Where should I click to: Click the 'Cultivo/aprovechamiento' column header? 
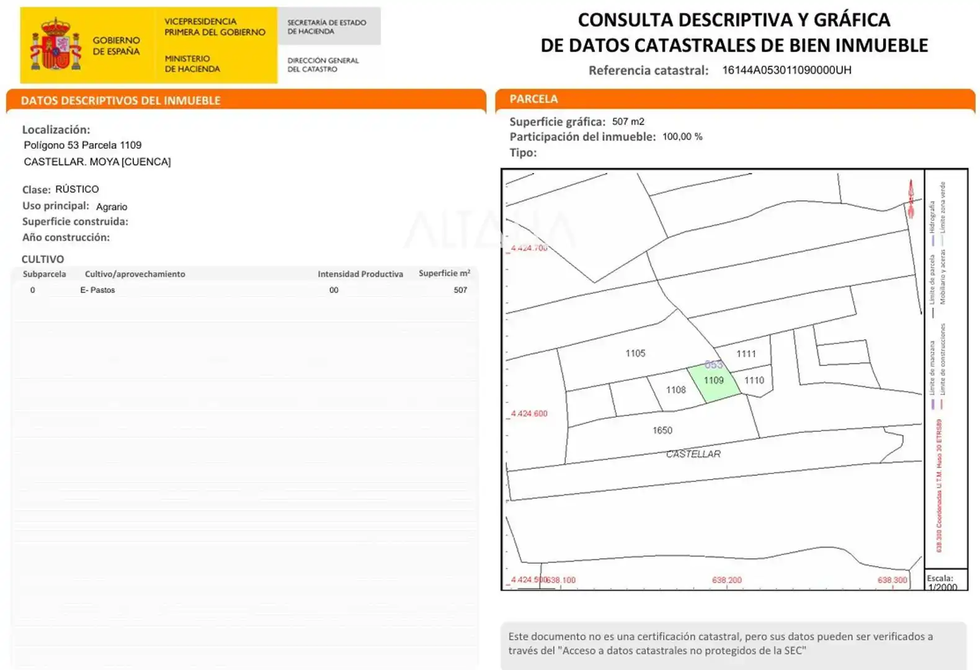tap(135, 274)
